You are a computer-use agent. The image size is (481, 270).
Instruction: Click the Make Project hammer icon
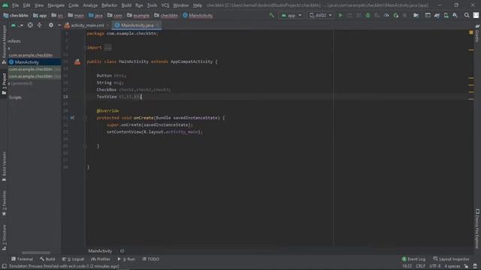pyautogui.click(x=272, y=15)
